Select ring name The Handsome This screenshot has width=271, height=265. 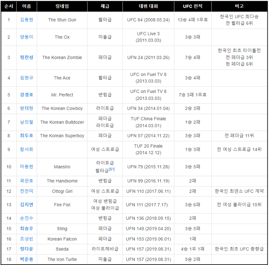[62, 181]
